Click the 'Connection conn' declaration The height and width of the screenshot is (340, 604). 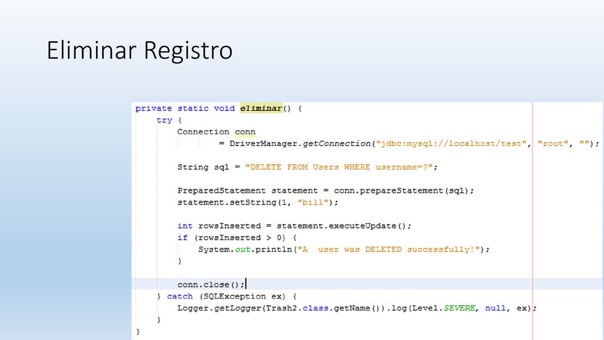click(216, 132)
